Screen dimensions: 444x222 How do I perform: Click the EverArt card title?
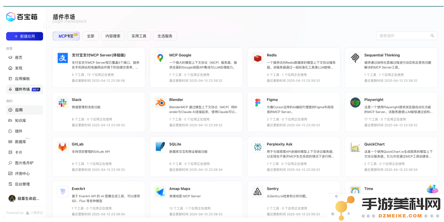[x=79, y=189]
